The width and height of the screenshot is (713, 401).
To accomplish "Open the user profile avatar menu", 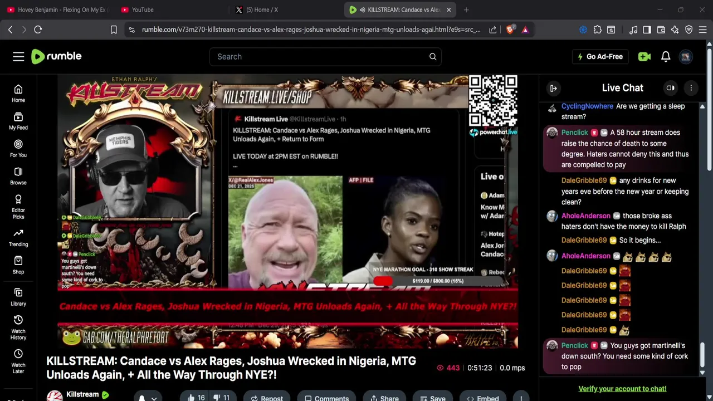I will tap(686, 56).
